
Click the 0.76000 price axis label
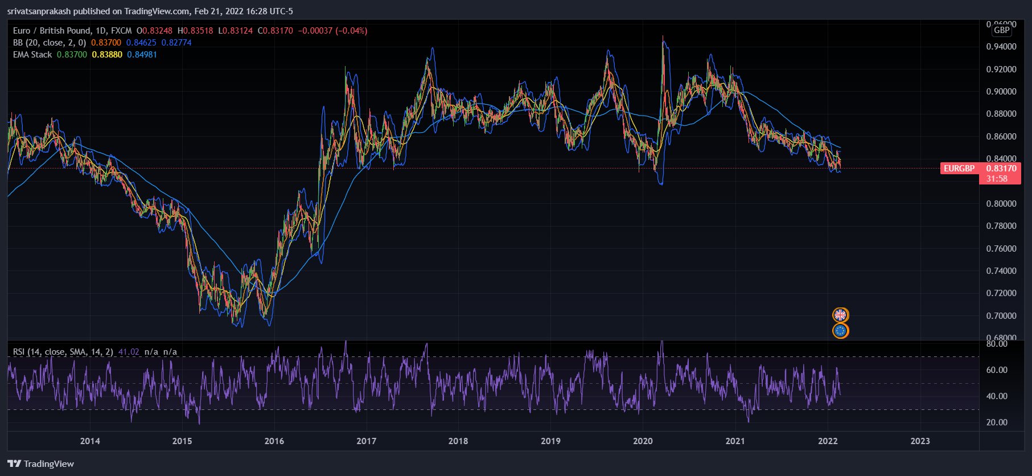tap(1001, 249)
